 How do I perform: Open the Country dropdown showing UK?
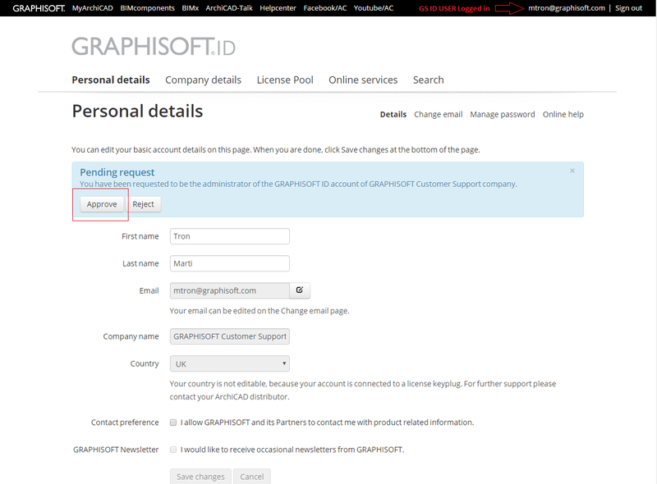point(229,363)
